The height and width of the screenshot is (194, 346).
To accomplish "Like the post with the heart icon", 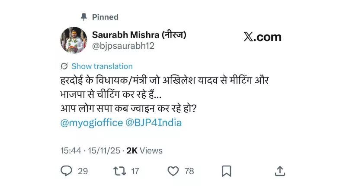I will point(173,171).
